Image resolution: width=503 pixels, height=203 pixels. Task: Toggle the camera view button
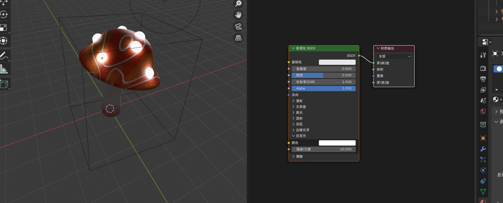(x=238, y=26)
